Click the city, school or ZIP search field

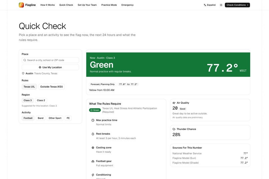pos(50,60)
